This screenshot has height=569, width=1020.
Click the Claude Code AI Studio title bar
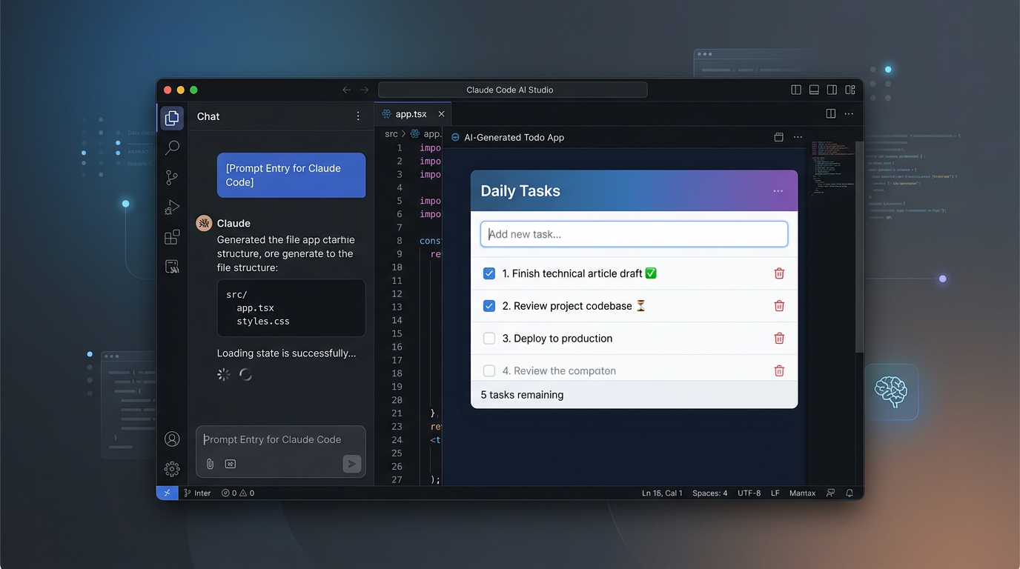tap(511, 89)
